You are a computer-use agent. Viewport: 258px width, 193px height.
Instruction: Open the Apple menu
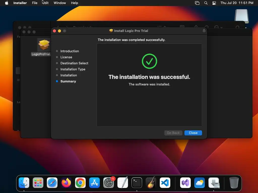point(7,3)
